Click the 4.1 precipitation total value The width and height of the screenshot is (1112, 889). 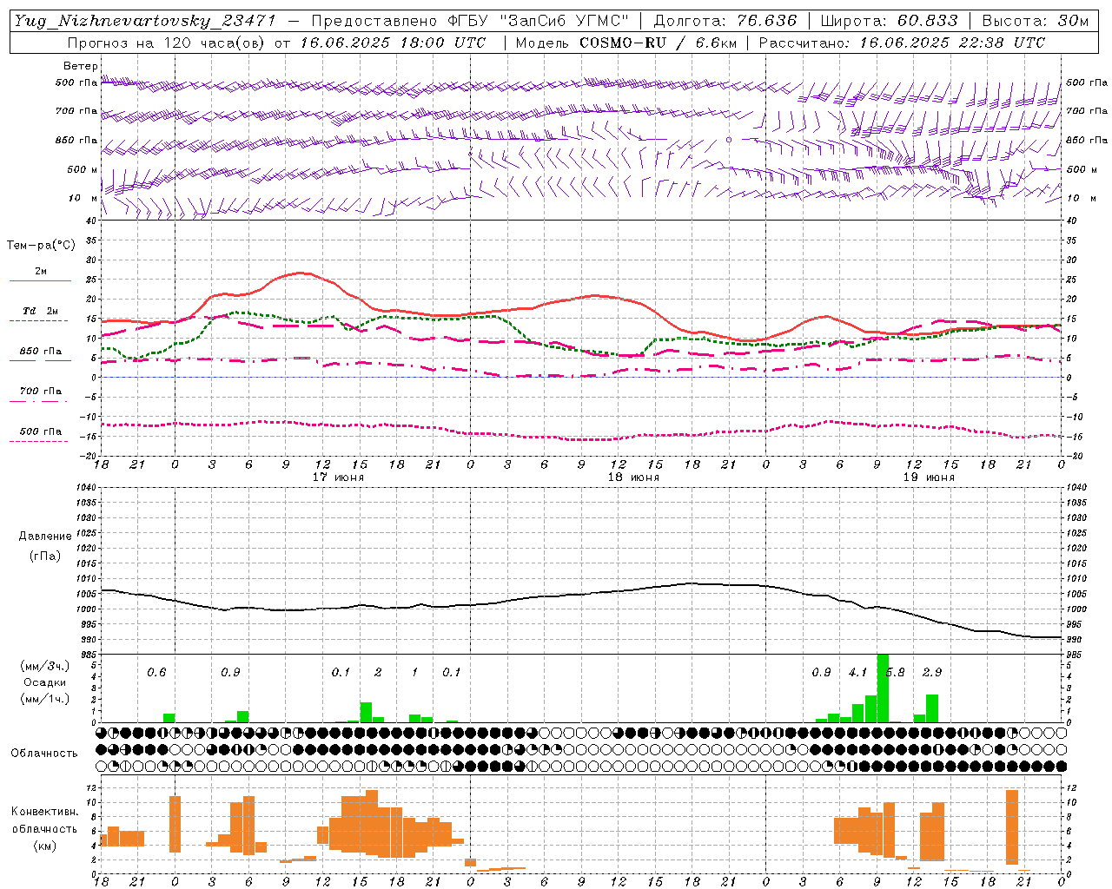click(858, 672)
